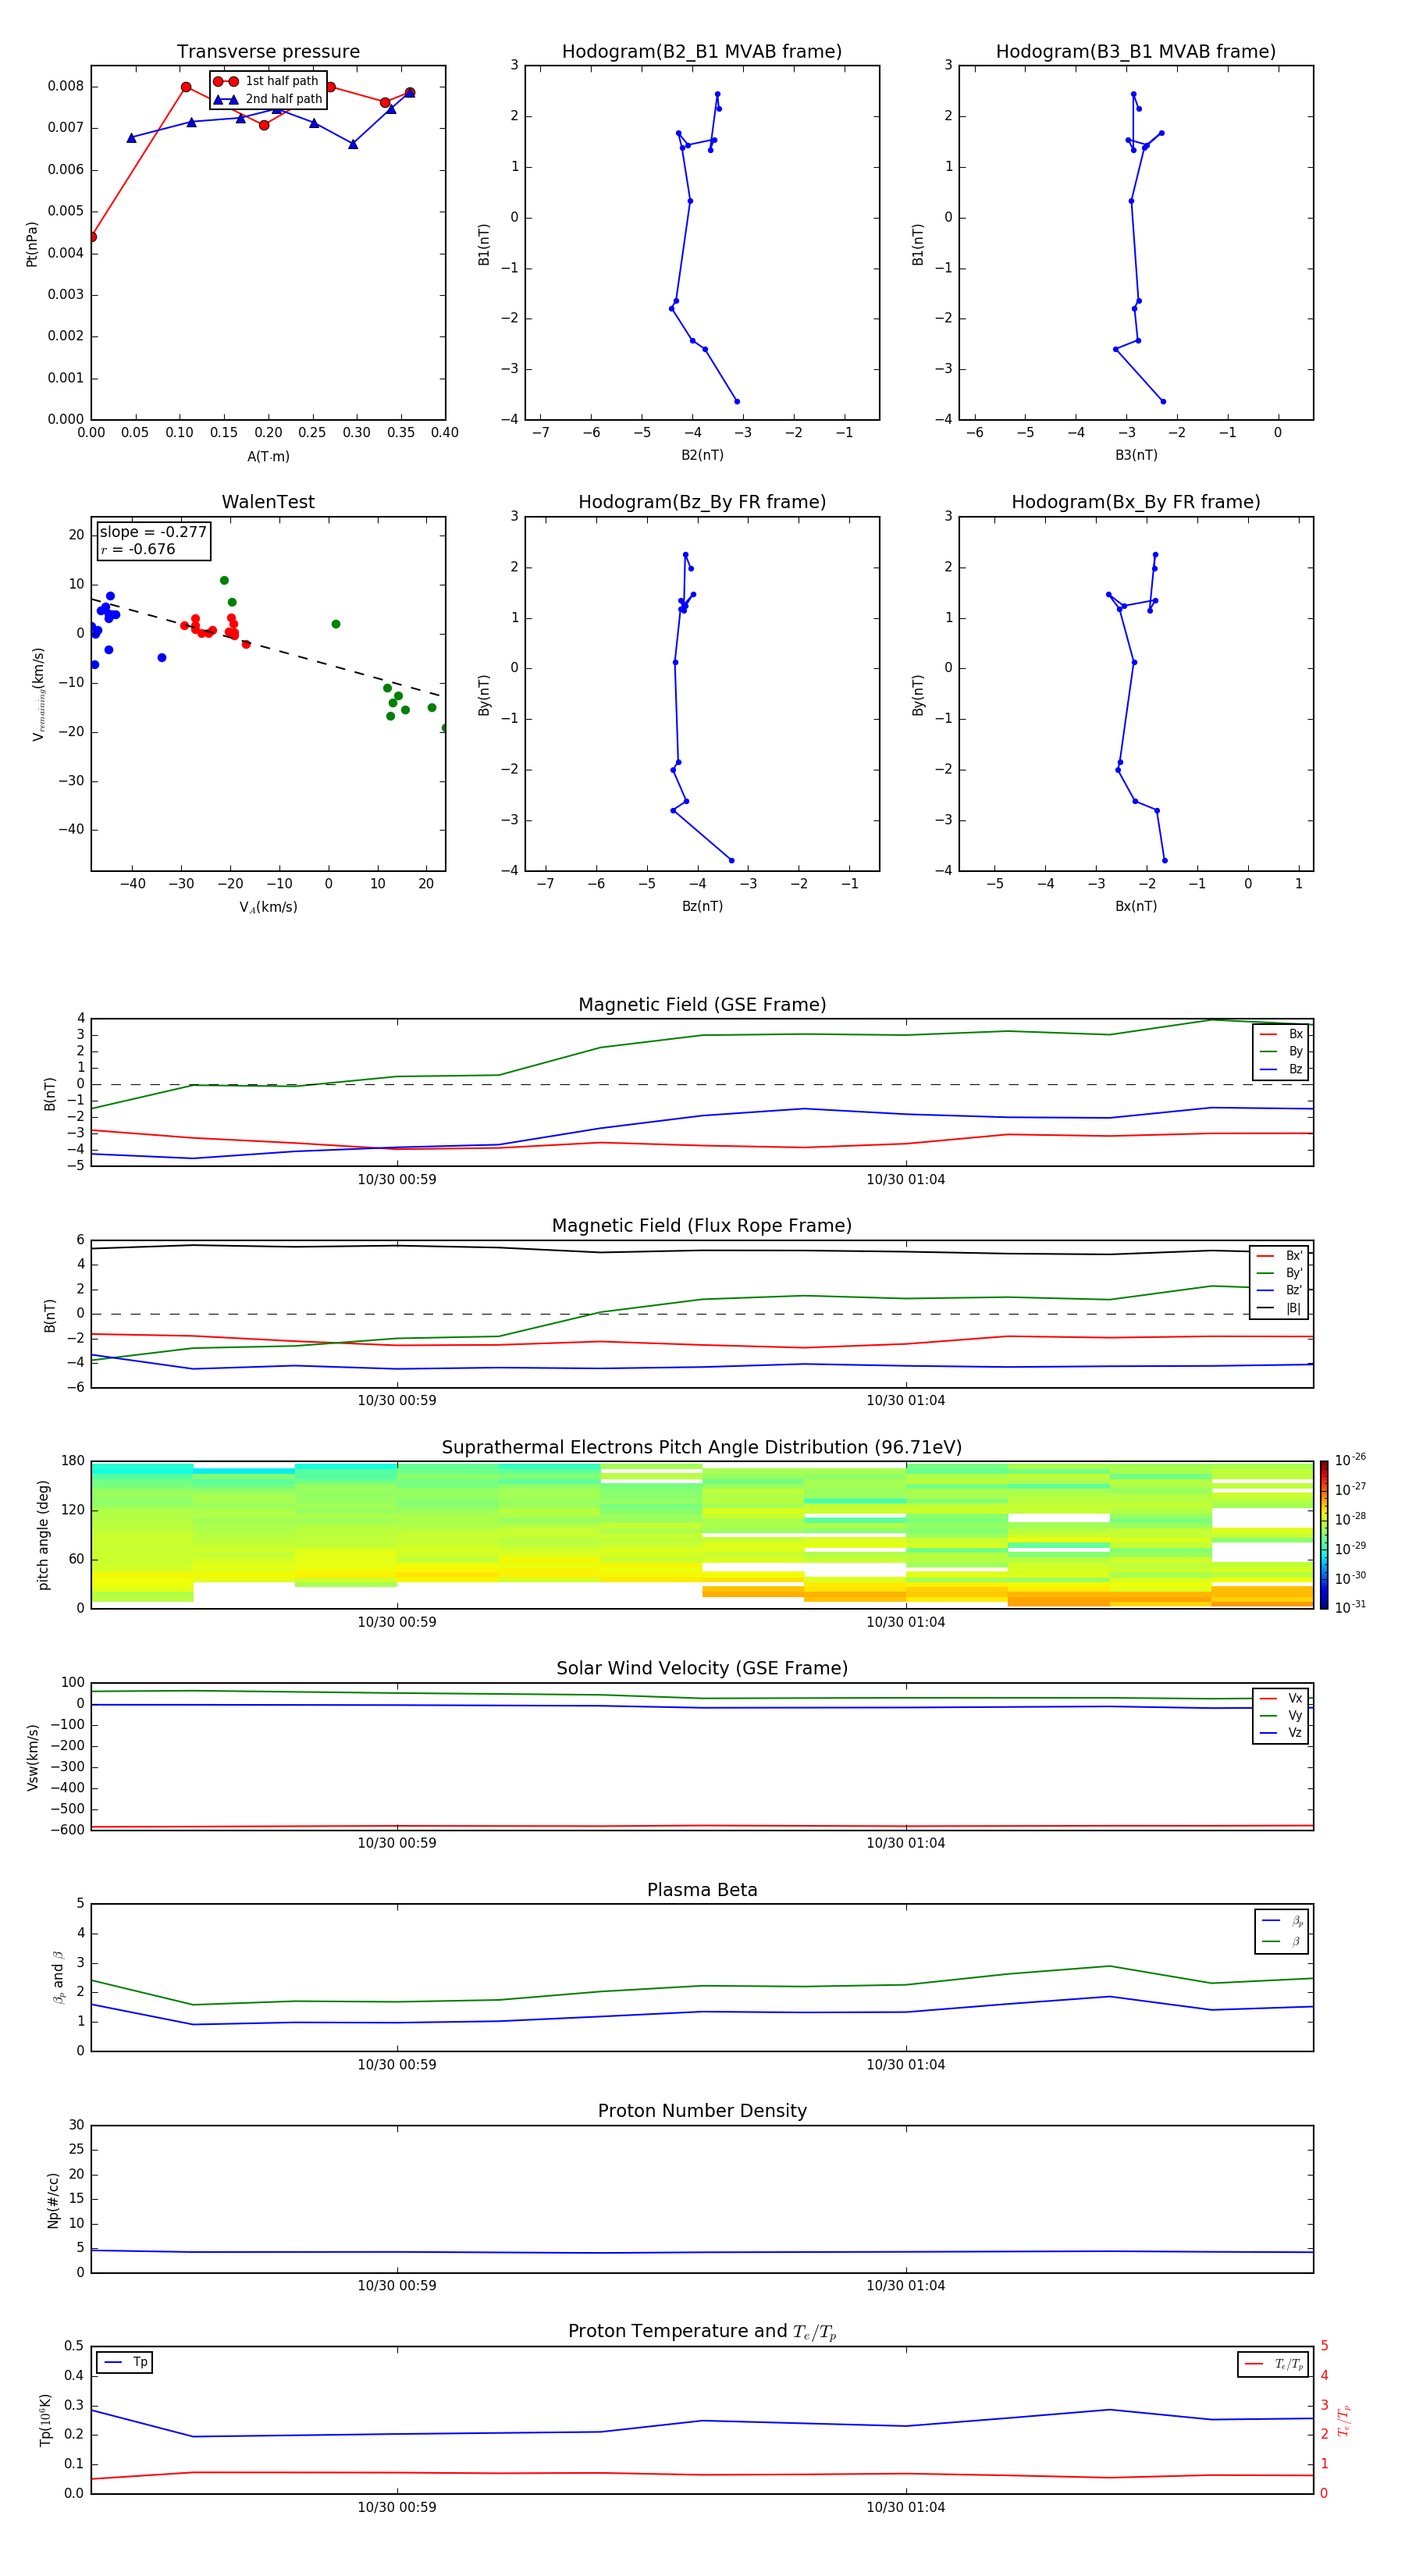Click 'By' legend entry in GSE plot

point(1281,1052)
